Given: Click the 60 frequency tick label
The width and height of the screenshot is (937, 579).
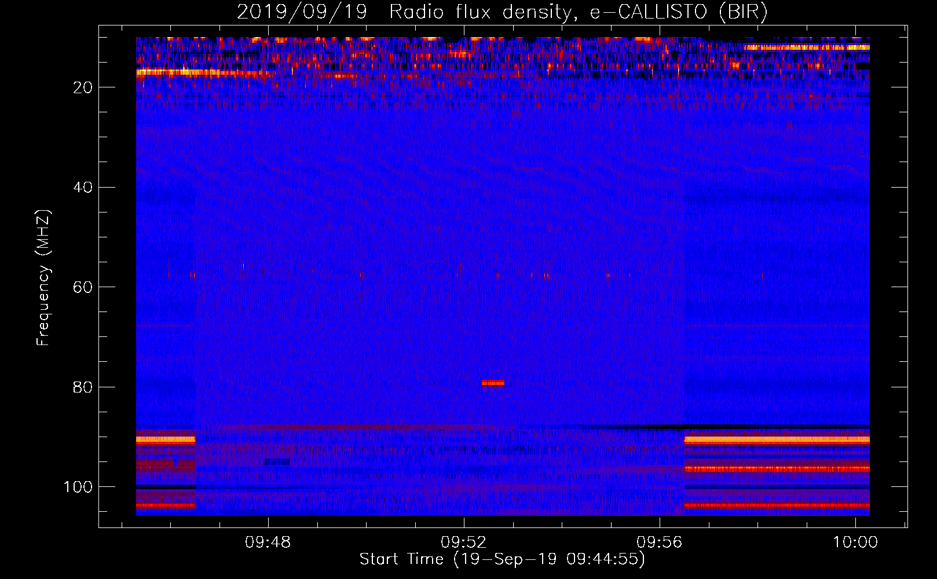Looking at the screenshot, I should tap(83, 287).
